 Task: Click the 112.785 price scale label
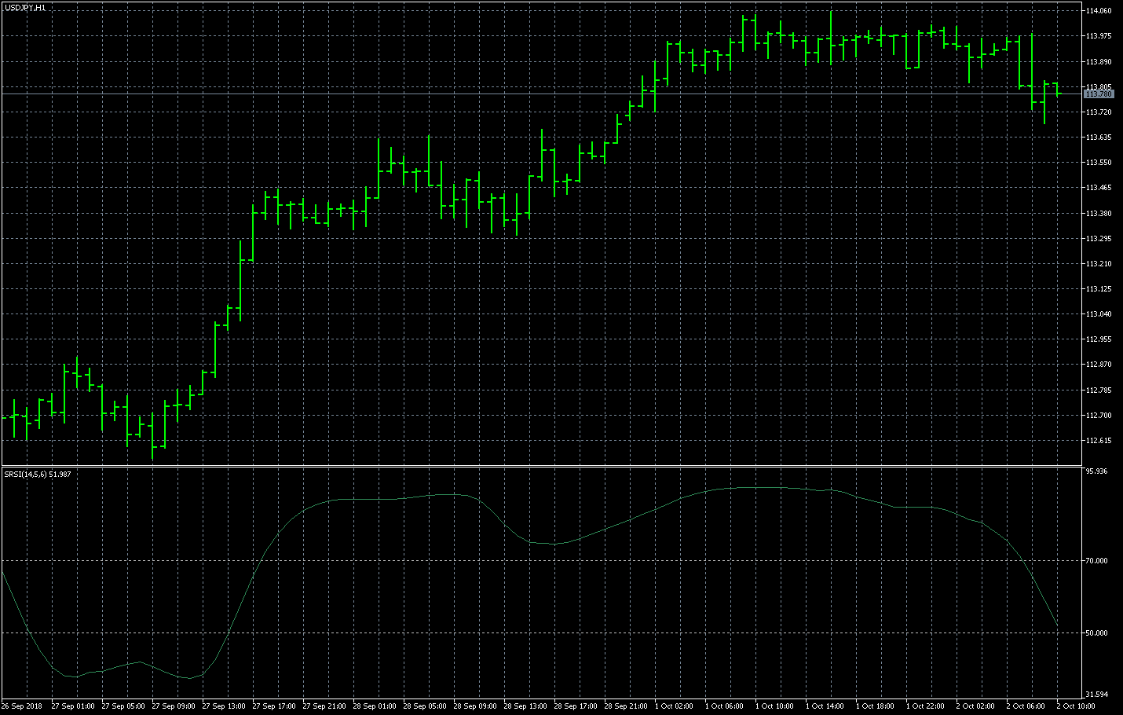(x=1099, y=390)
